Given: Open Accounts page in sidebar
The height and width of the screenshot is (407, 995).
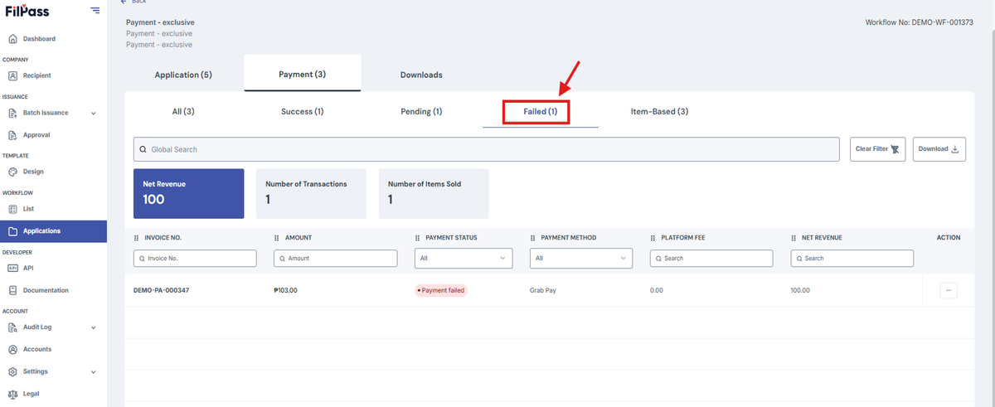Looking at the screenshot, I should pos(37,349).
